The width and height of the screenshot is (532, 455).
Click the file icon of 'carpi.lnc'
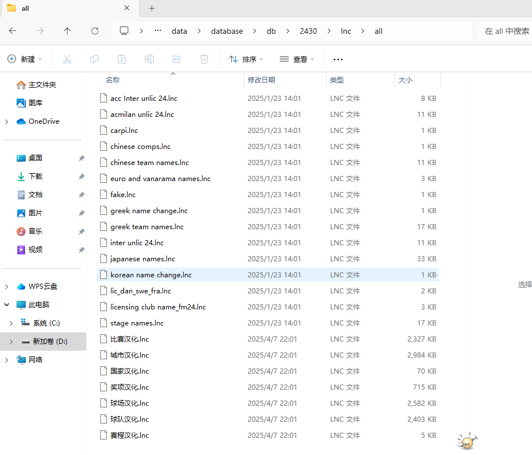point(104,130)
